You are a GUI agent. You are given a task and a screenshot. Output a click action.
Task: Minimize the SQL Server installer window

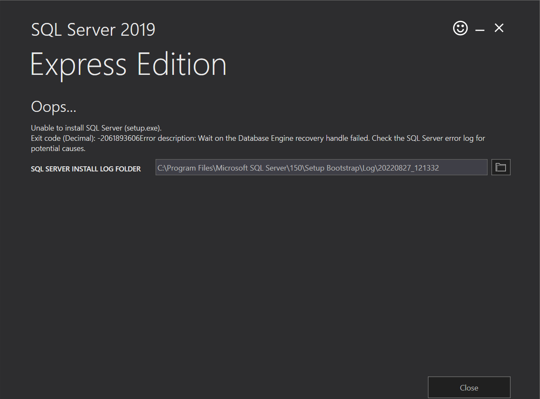click(480, 29)
